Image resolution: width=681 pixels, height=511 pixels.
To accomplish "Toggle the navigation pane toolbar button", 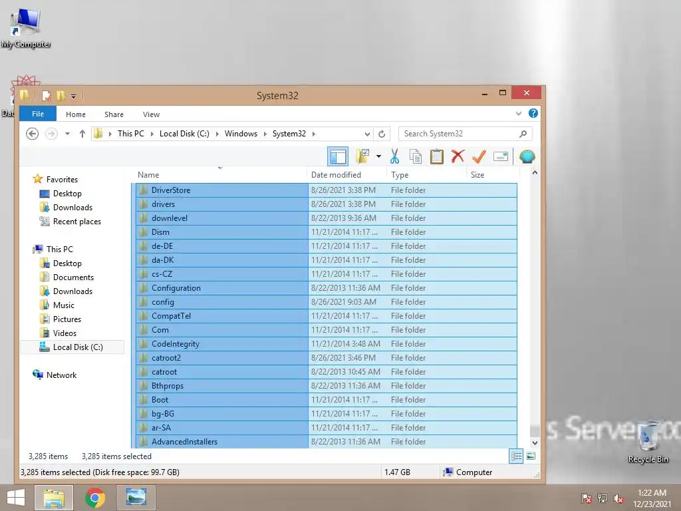I will click(x=337, y=156).
